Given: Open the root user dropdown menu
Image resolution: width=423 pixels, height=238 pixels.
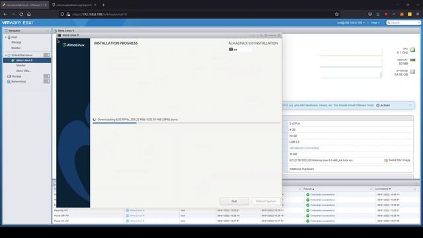Looking at the screenshot, I should (x=351, y=22).
